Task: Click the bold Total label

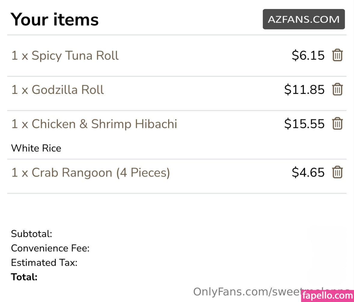Action: pos(24,277)
